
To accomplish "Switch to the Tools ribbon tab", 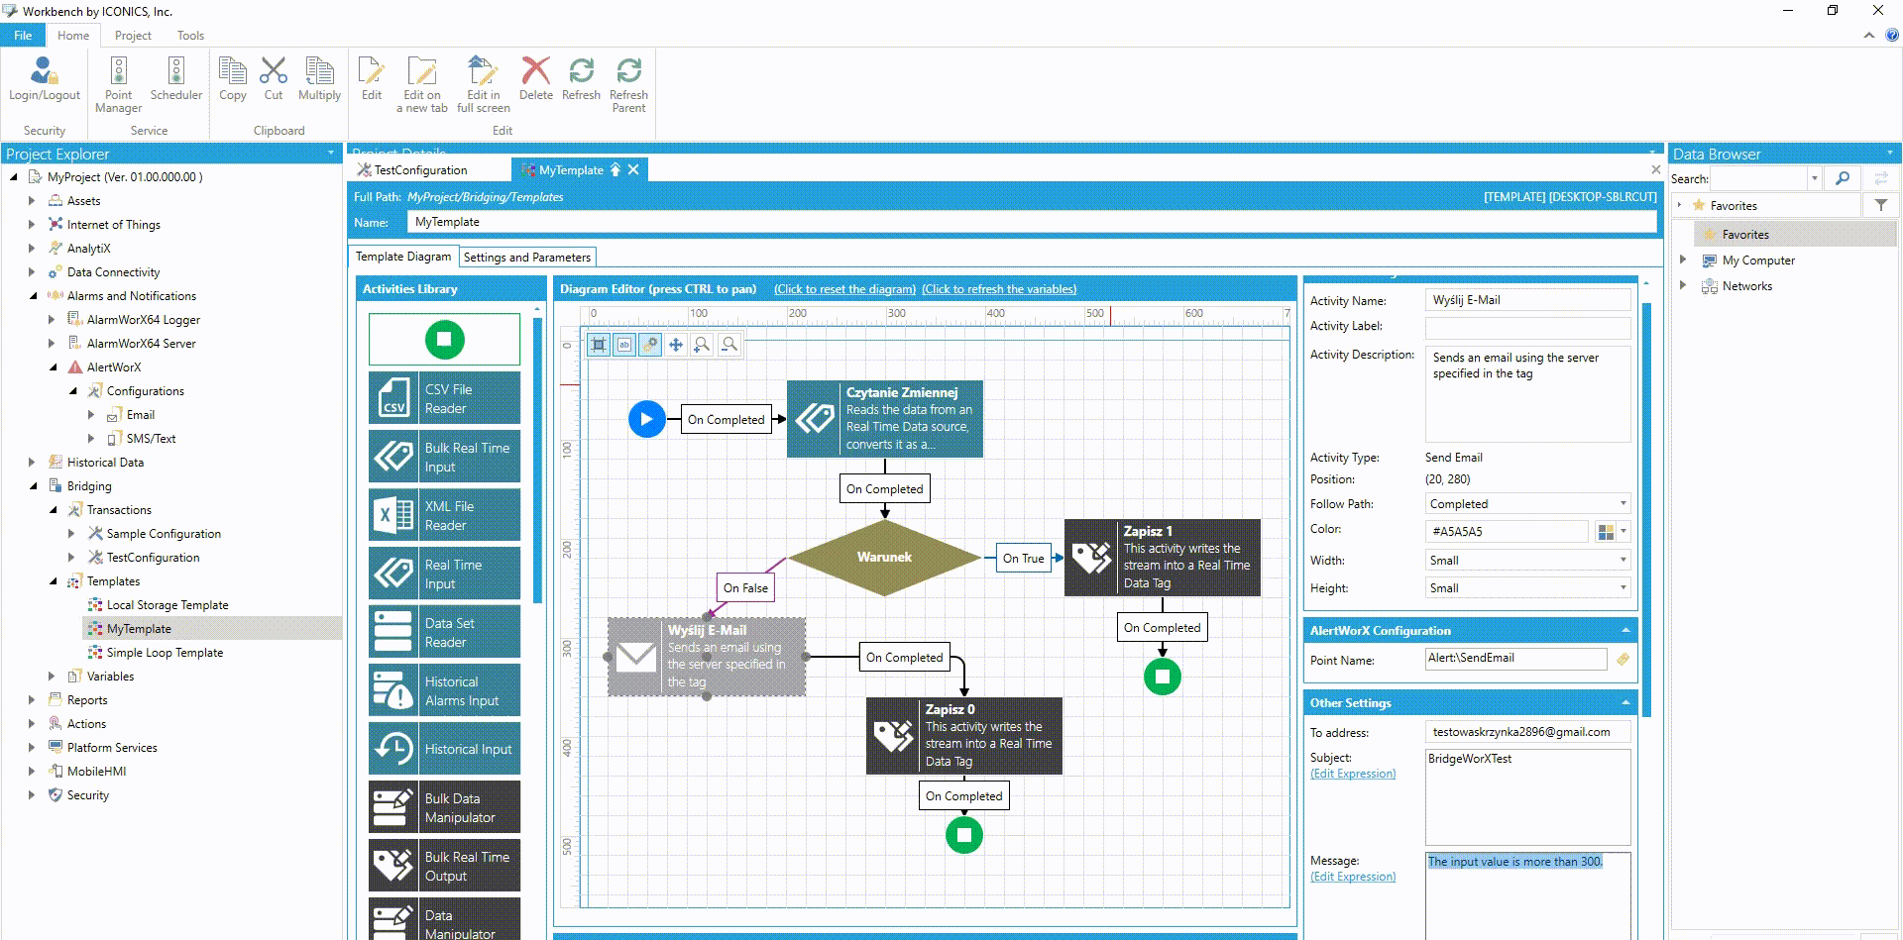I will pyautogui.click(x=190, y=35).
